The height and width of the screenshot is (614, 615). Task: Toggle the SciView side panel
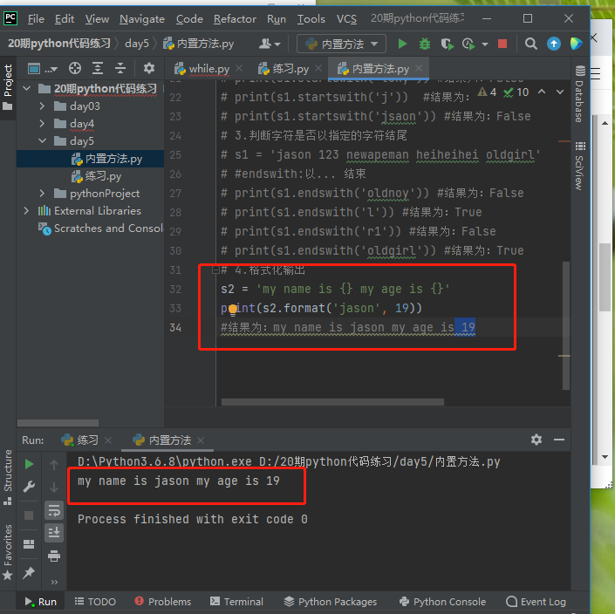pyautogui.click(x=580, y=166)
